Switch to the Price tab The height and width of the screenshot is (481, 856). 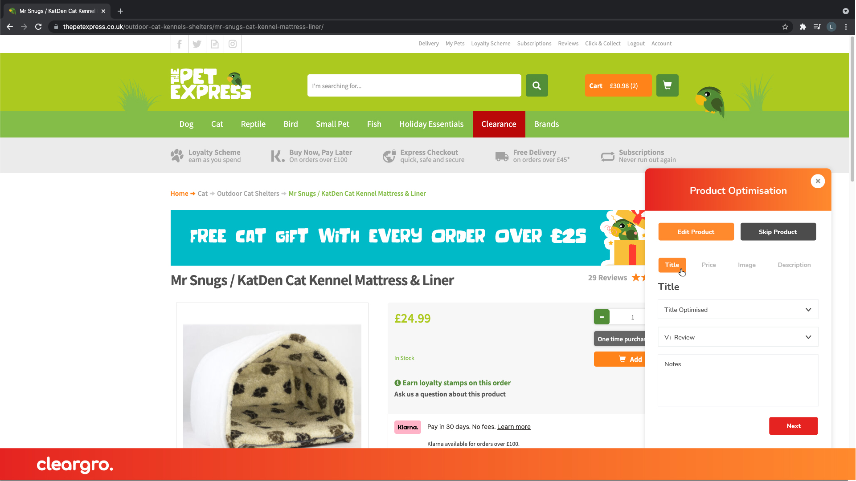pos(709,265)
